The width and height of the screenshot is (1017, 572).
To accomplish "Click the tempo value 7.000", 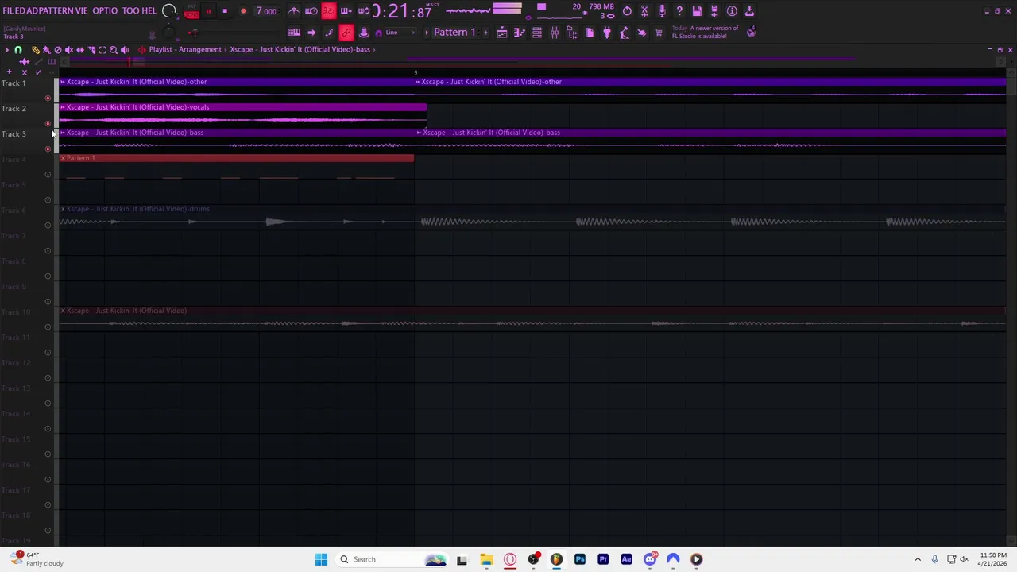I will pyautogui.click(x=267, y=11).
